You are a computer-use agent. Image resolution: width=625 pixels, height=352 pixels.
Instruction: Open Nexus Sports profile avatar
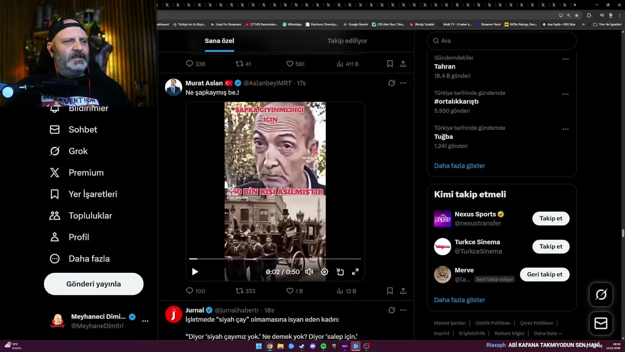(x=443, y=219)
